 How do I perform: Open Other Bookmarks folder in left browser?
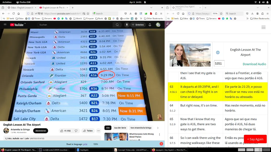[153, 18]
